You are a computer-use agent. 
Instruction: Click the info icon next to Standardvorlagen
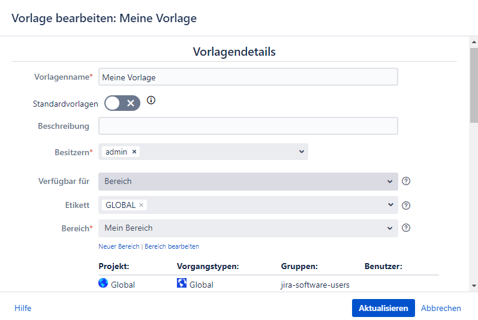point(151,101)
